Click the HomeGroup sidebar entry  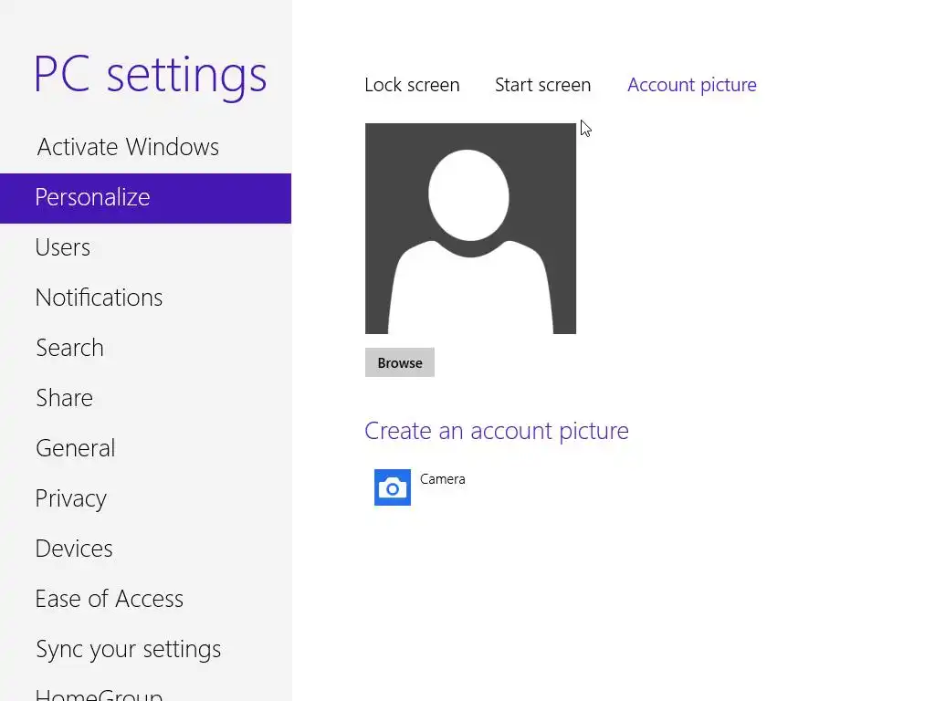click(99, 693)
